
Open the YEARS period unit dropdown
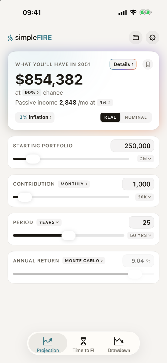coord(49,222)
